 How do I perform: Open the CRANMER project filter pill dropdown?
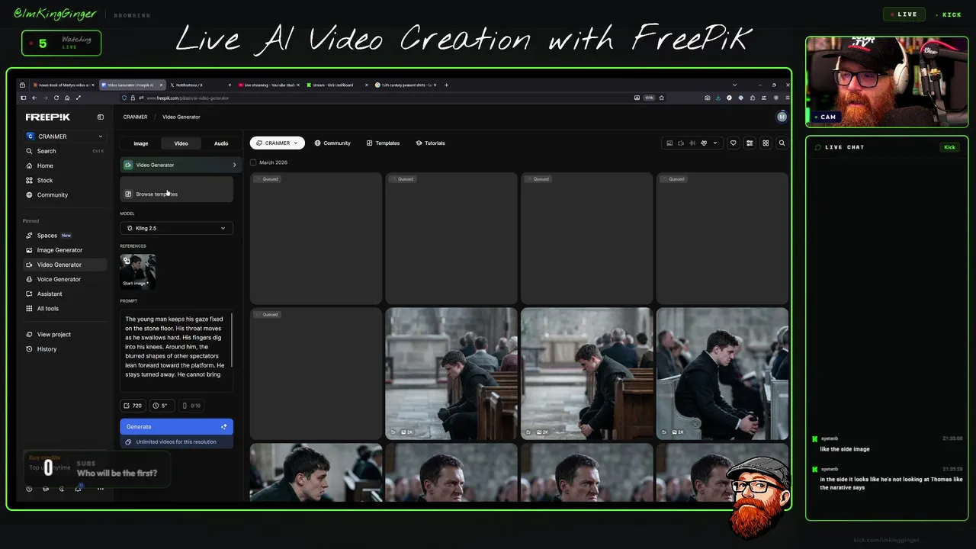click(x=277, y=143)
